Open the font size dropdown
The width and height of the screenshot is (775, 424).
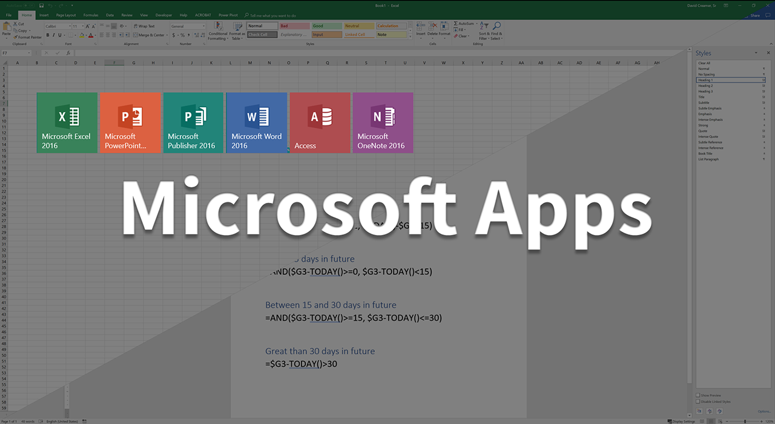coord(82,26)
